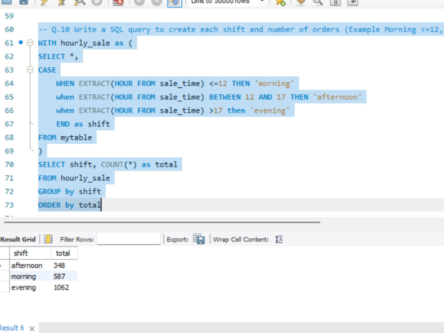Toggle the invisible characters icon
Screen dimensions: 444x333
(x=335, y=2)
